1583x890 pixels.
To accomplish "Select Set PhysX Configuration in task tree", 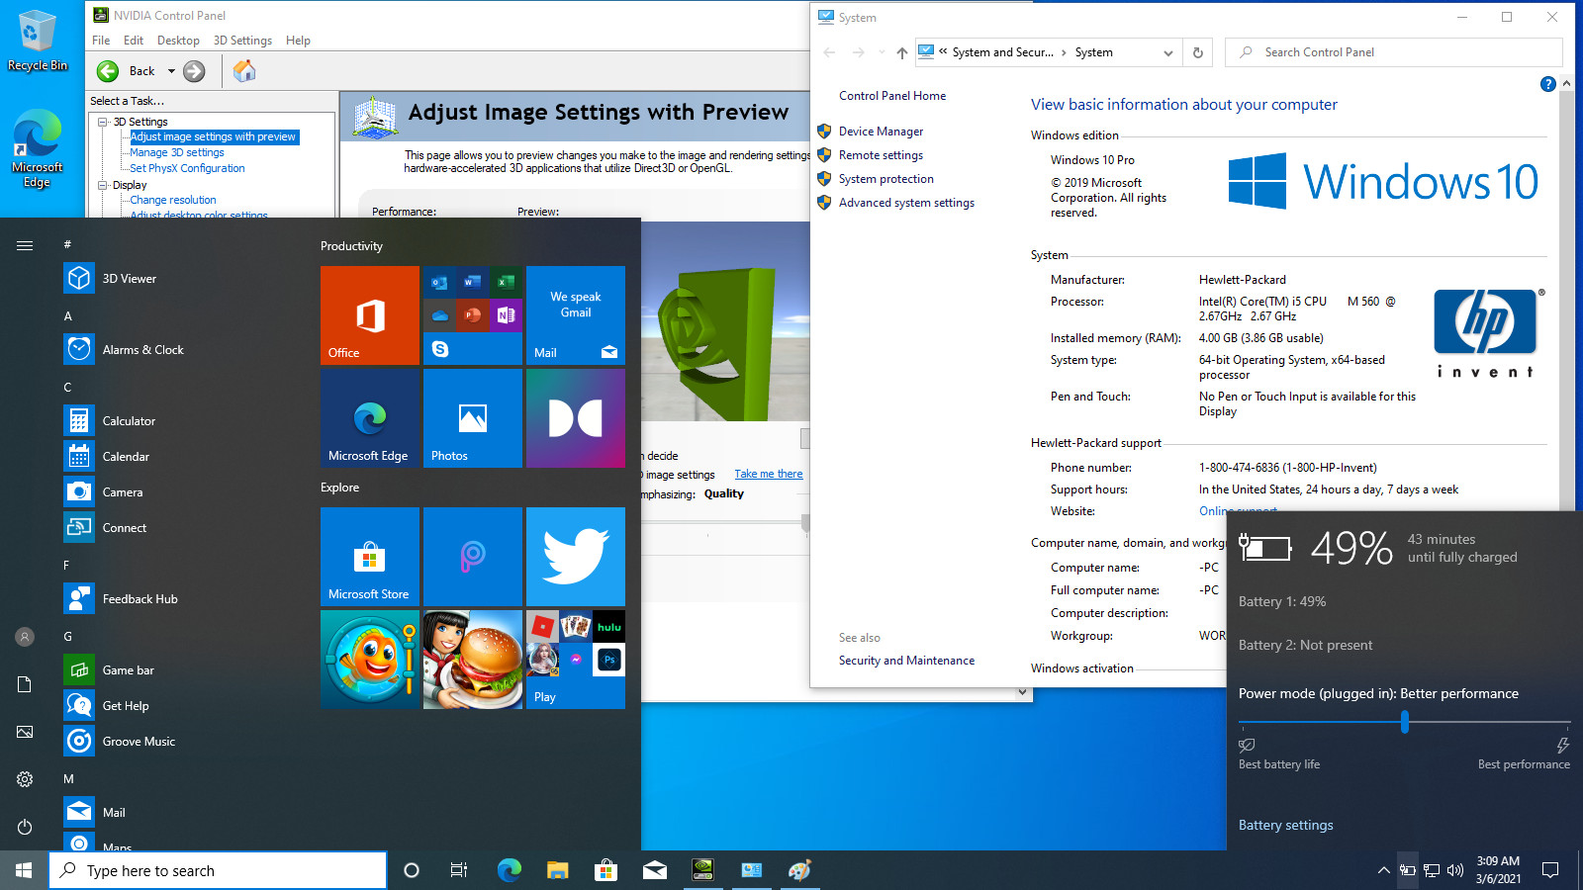I will coord(187,168).
